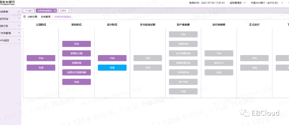The height and width of the screenshot is (125, 289).
Task: Expand the Redis监控 sidebar arrow
Action: tap(19, 40)
